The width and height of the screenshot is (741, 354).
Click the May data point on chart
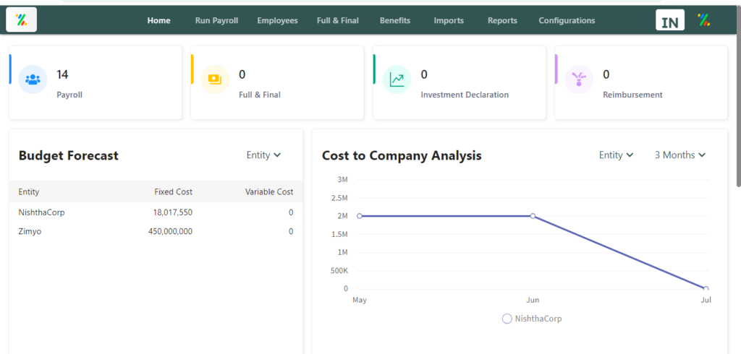360,216
